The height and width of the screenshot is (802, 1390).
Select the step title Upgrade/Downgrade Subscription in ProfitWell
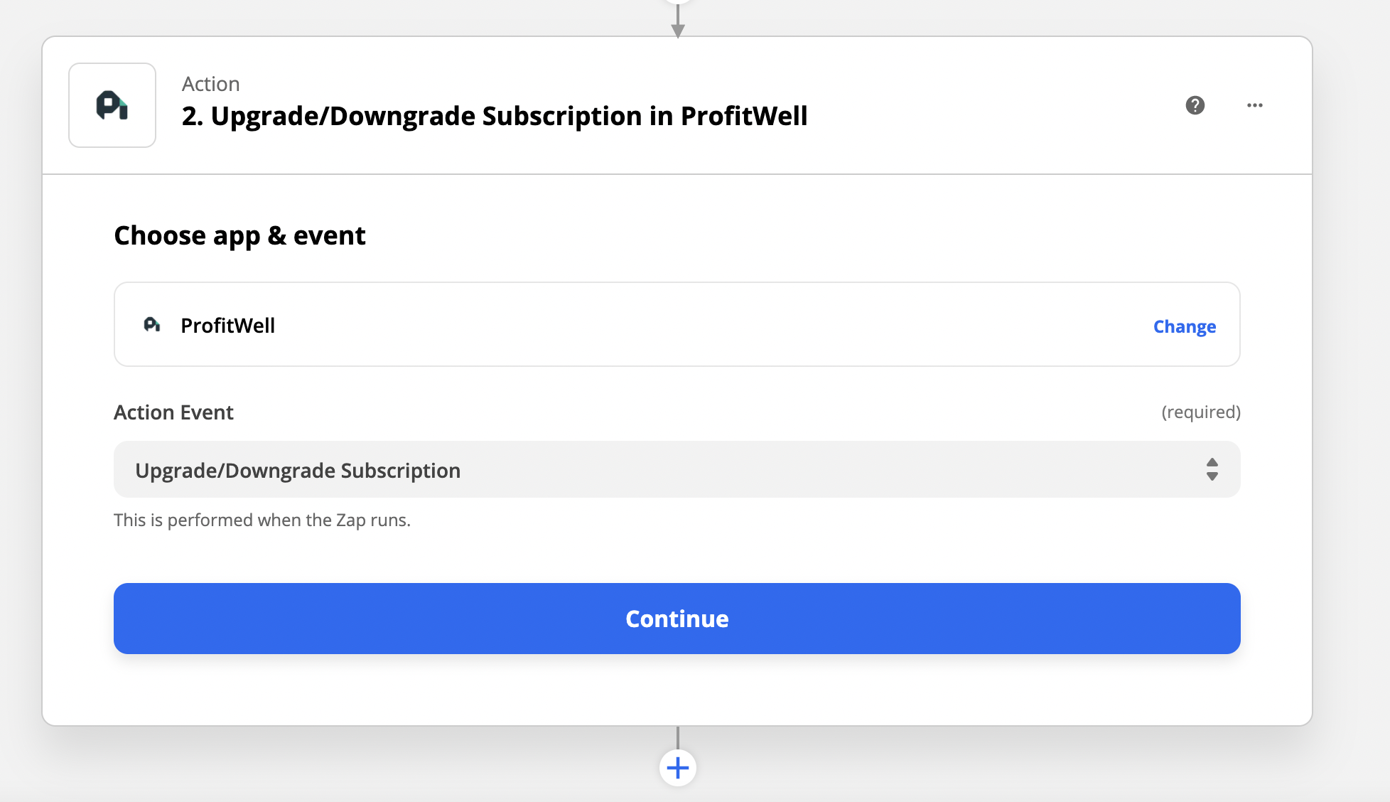(495, 116)
